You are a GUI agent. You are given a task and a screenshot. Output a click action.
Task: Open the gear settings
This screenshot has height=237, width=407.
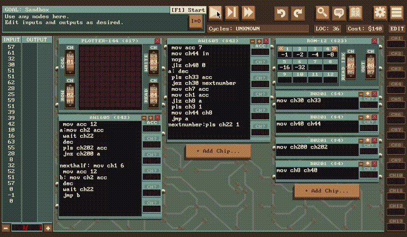[380, 12]
